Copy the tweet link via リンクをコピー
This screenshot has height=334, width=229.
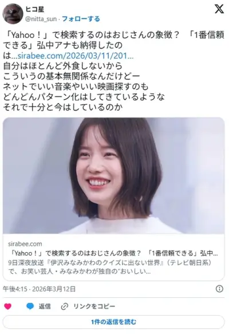[94, 307]
